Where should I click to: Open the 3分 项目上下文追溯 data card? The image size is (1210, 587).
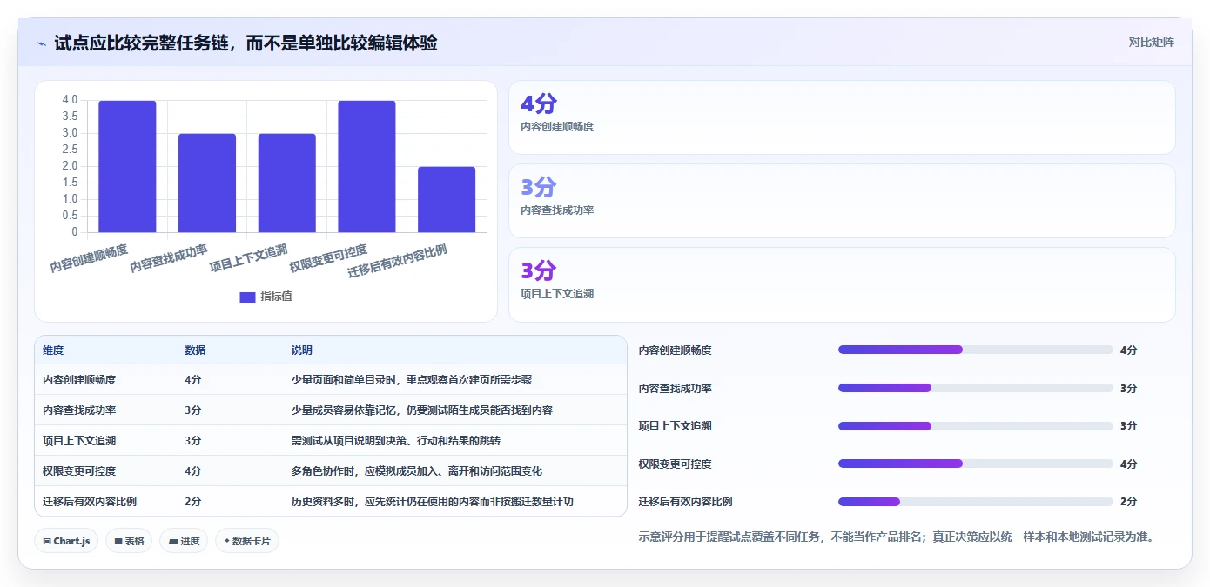[842, 284]
